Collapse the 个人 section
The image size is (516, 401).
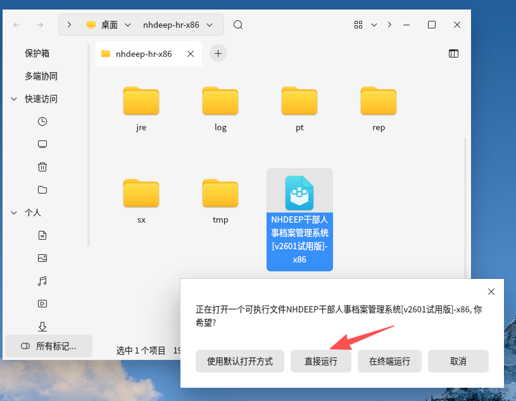(14, 213)
